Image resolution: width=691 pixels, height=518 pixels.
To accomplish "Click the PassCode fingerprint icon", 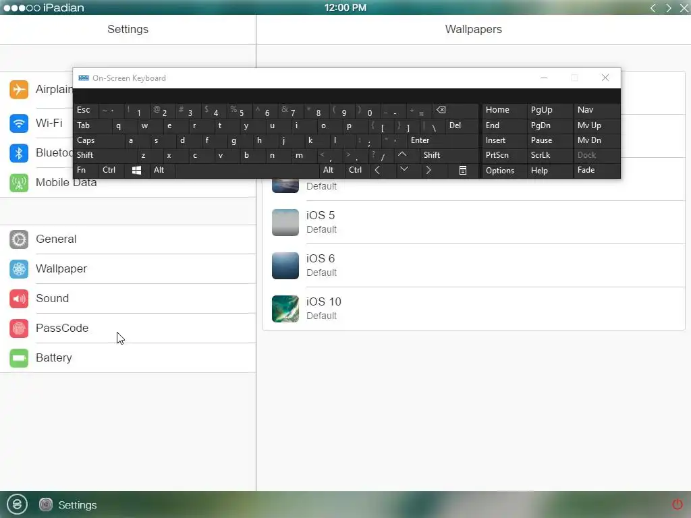I will (x=19, y=328).
